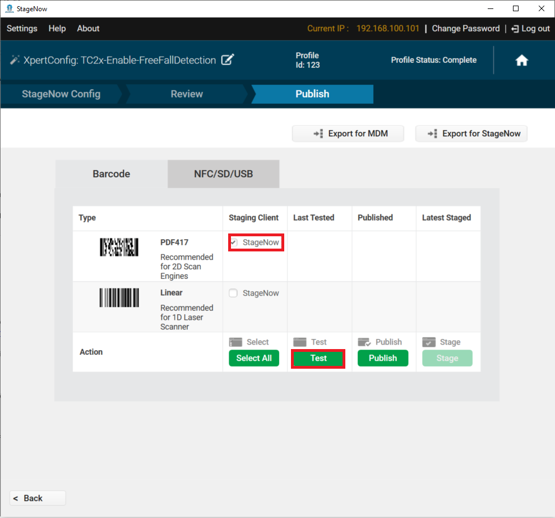Click the Home icon in the header

(521, 60)
